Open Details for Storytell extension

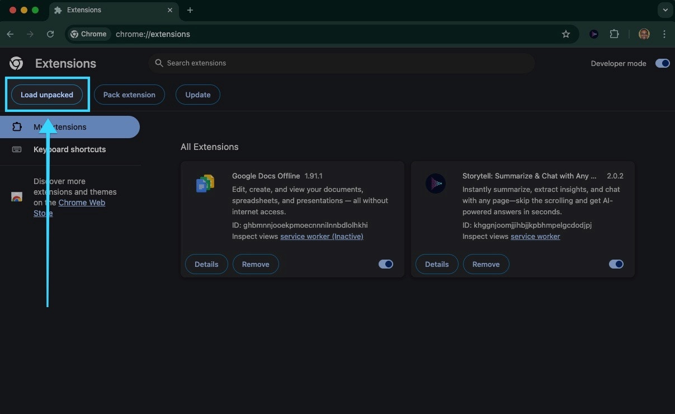click(x=437, y=264)
